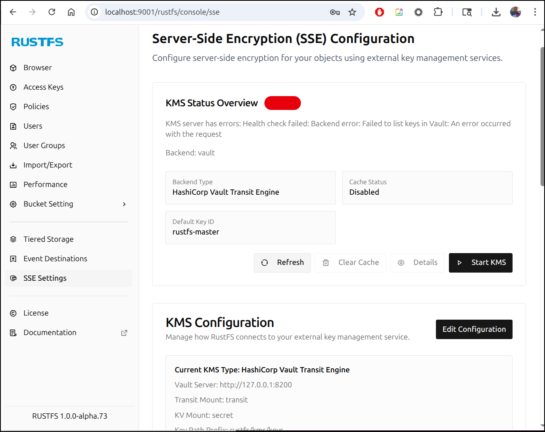Click the Event Destinations icon
The image size is (545, 432).
tap(13, 259)
